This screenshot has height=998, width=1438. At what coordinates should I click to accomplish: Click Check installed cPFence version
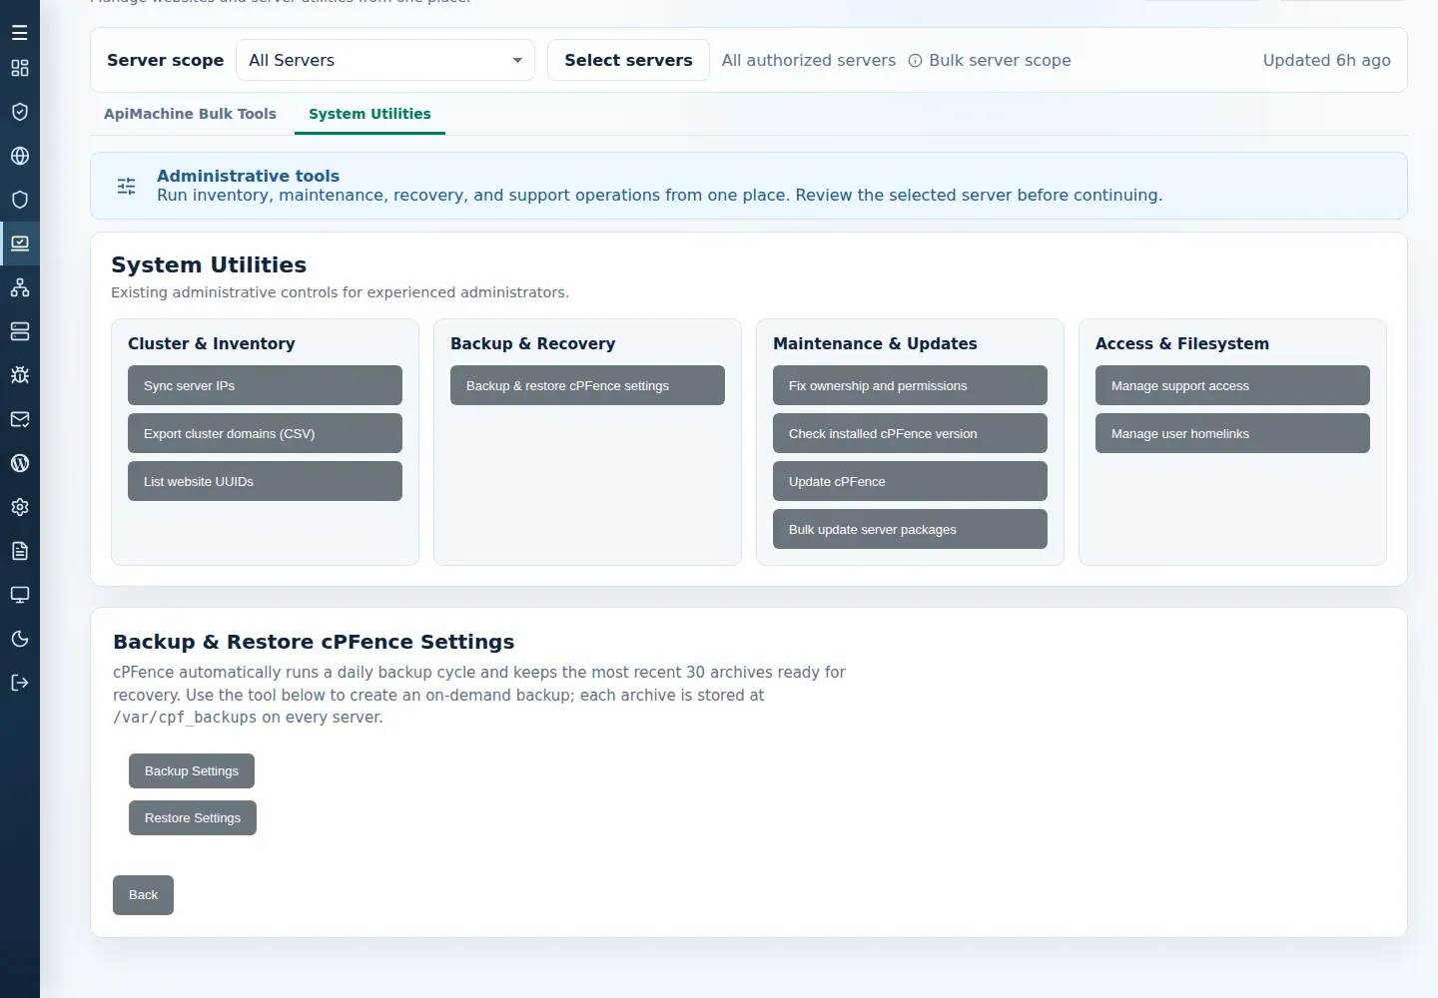[910, 433]
